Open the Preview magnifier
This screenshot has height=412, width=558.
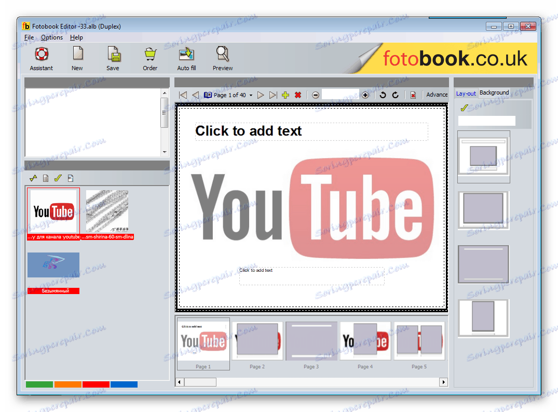pyautogui.click(x=223, y=59)
